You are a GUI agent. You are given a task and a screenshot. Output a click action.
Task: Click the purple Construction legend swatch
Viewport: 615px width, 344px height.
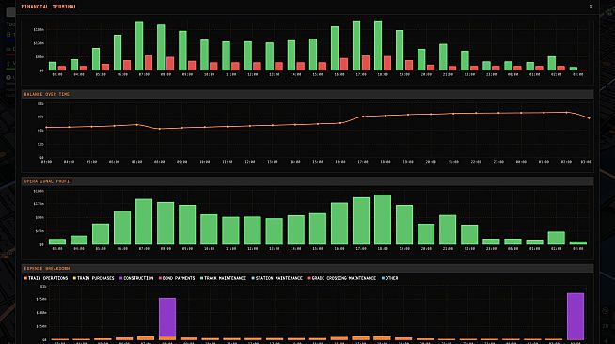point(121,278)
